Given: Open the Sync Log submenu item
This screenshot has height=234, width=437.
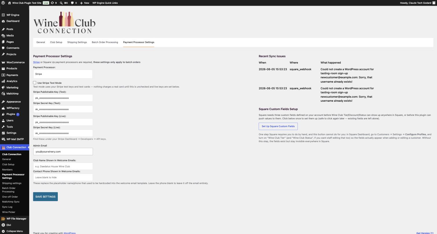Looking at the screenshot, I should click(x=7, y=207).
